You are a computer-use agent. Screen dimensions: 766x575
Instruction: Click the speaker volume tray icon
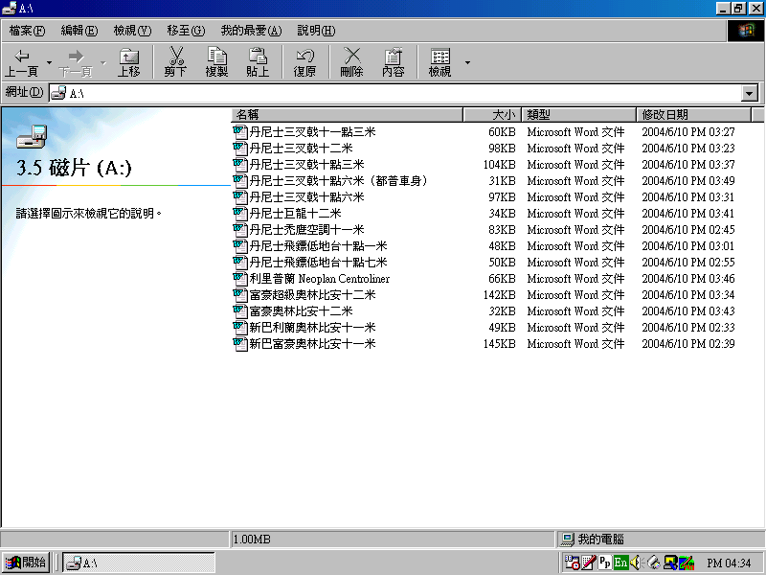point(637,563)
